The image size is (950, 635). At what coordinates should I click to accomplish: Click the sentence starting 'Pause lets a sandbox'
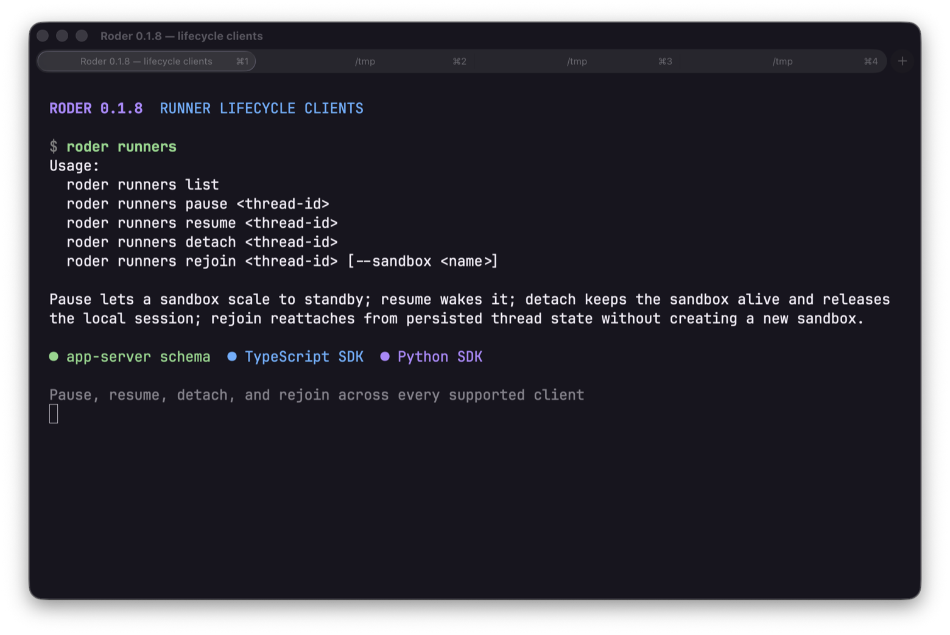point(470,300)
